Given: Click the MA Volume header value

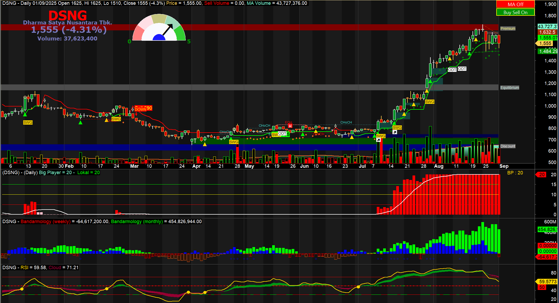Looking at the screenshot, I should 292,3.
